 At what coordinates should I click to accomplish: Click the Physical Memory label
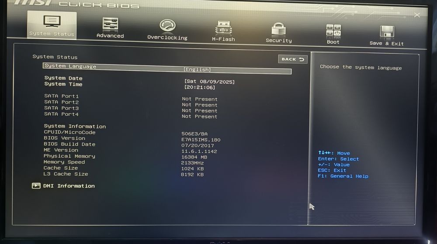69,156
